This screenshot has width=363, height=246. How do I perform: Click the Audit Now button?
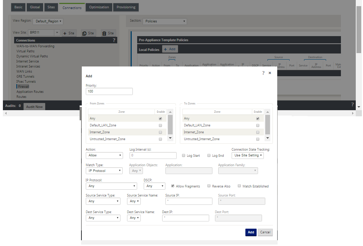click(x=34, y=107)
